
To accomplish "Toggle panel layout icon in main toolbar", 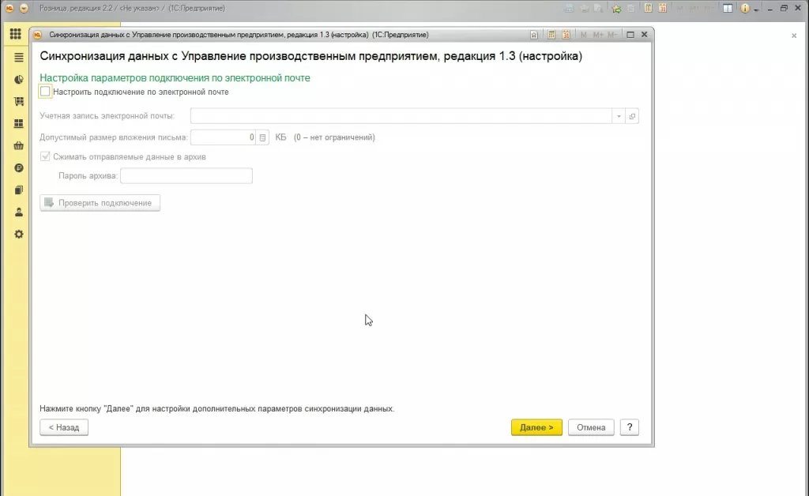I will coord(728,8).
